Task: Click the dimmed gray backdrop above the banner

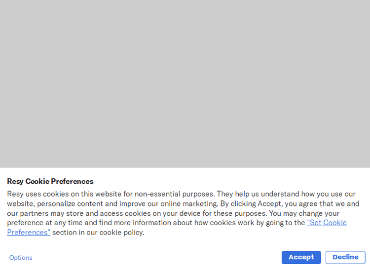Action: [x=185, y=84]
